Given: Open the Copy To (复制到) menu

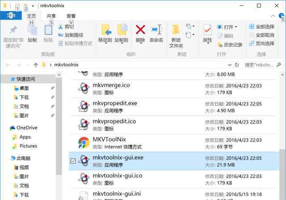Looking at the screenshot, I should coord(122,33).
